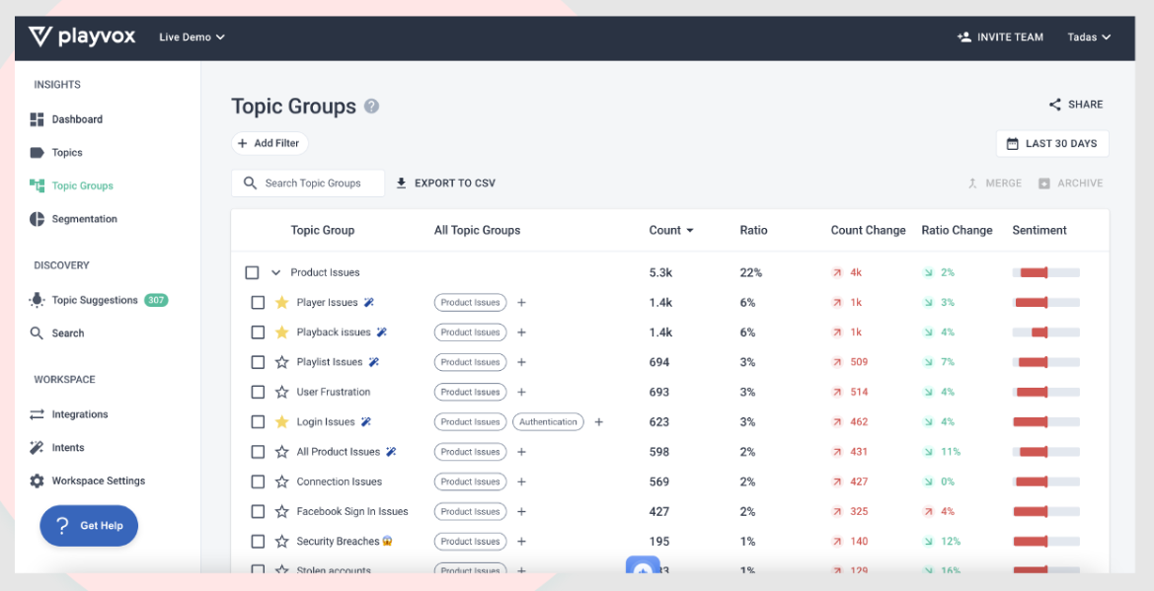Check the All Product Issues row checkbox

258,452
